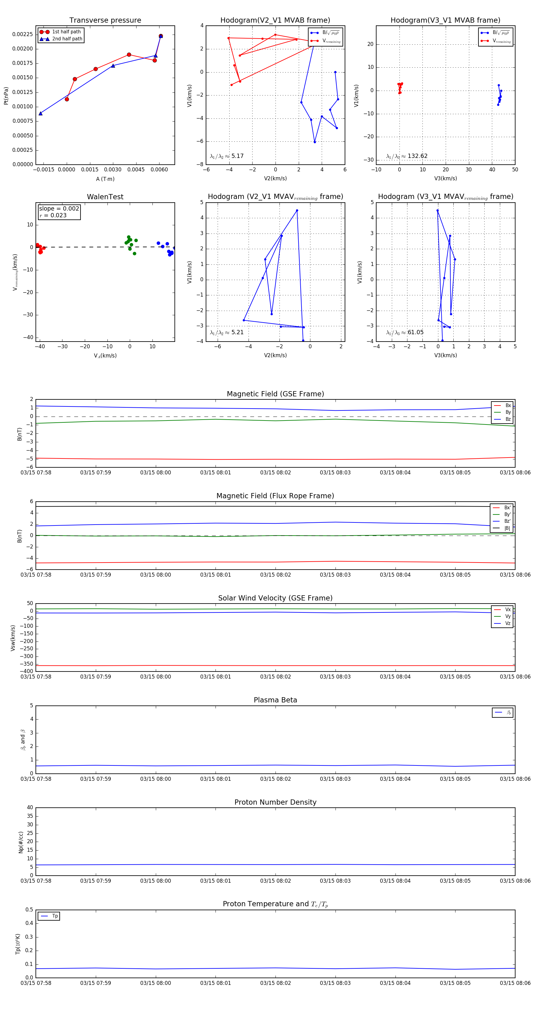The height and width of the screenshot is (1010, 551).
Task: Select the By legend entry in GSE magnetic field plot
Action: coord(502,413)
